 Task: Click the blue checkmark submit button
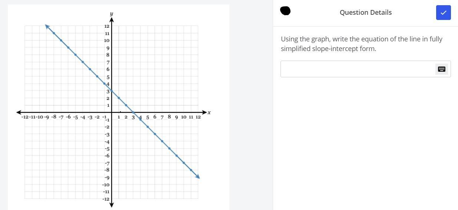443,13
